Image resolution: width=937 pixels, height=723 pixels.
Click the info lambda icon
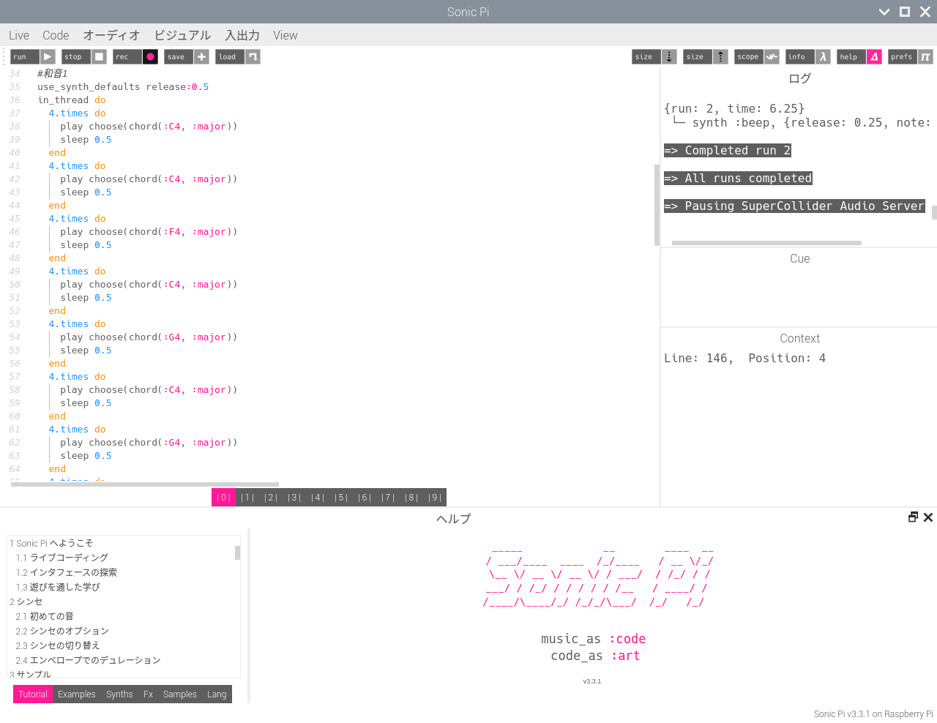tap(823, 56)
